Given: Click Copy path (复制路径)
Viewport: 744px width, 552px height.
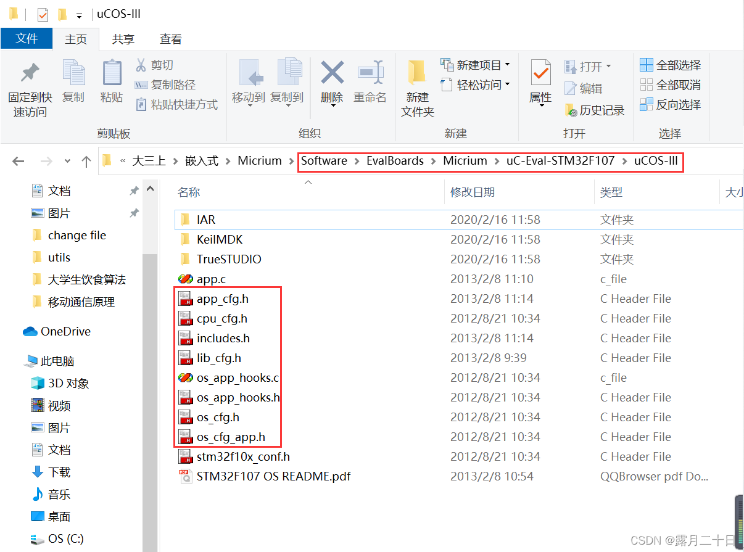Looking at the screenshot, I should pos(165,84).
